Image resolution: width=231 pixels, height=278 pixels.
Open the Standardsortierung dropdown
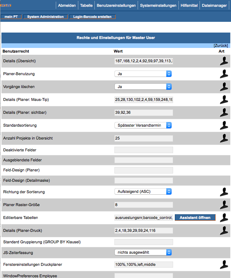point(143,125)
